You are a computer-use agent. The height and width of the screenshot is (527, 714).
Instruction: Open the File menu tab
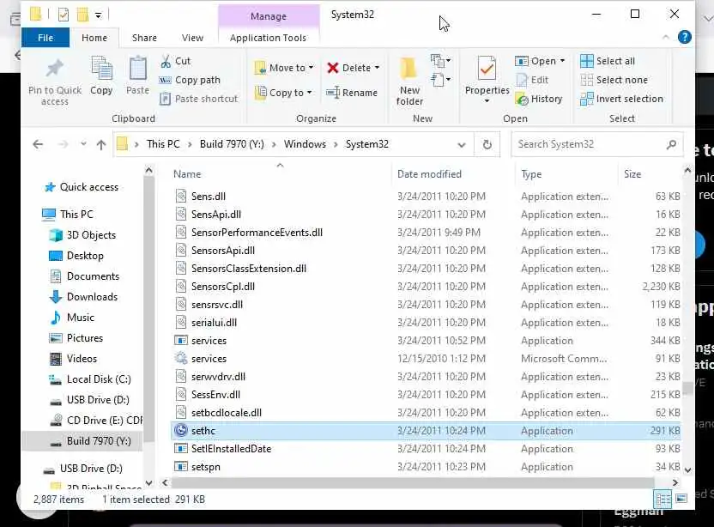pos(45,38)
